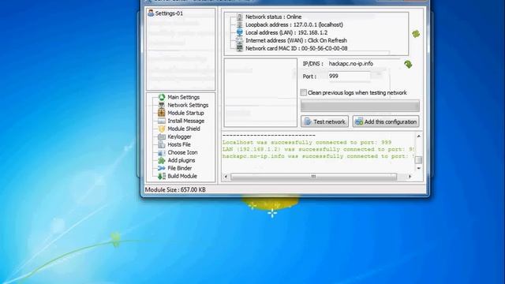
Task: Click the Module Startup icon
Action: 162,113
